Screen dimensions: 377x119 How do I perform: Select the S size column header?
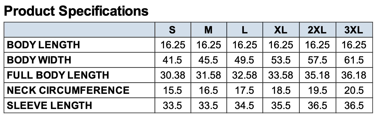tap(173, 30)
